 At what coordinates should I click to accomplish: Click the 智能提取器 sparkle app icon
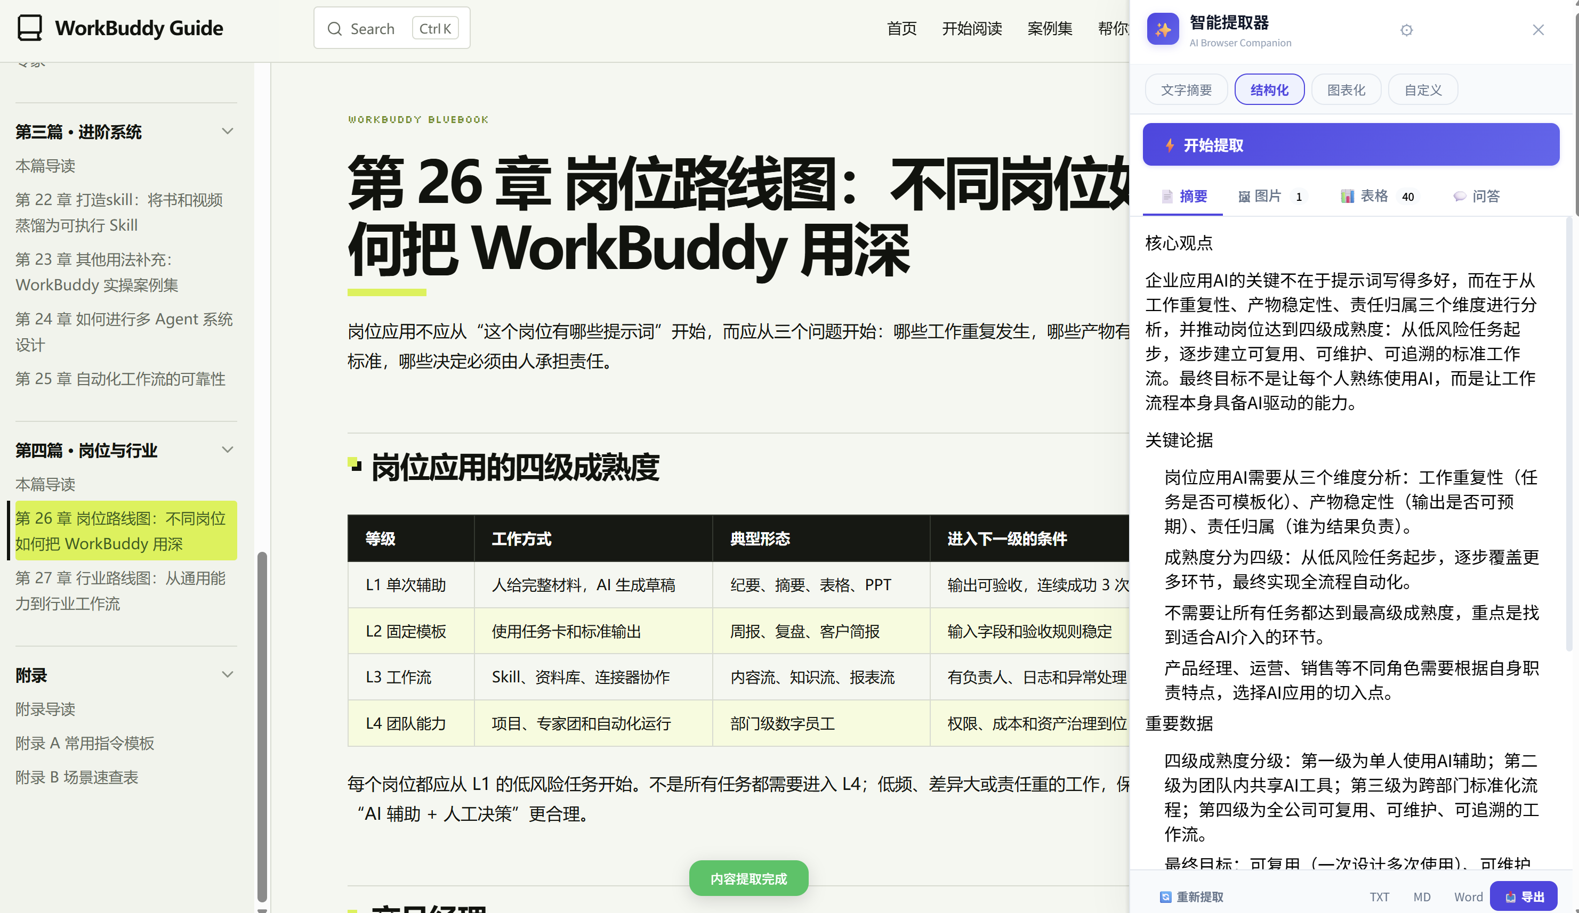[x=1162, y=29]
